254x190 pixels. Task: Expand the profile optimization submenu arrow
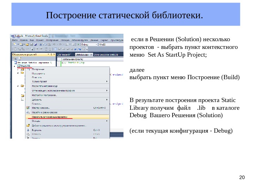coord(107,90)
